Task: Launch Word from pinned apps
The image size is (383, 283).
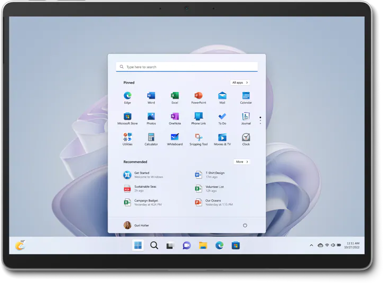Action: [151, 97]
